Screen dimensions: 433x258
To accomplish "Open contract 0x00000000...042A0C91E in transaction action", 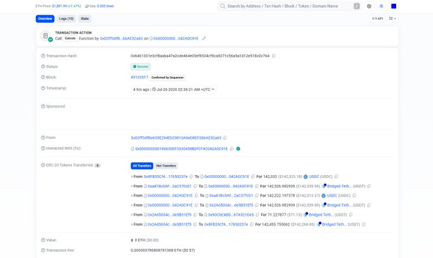I will [176, 39].
